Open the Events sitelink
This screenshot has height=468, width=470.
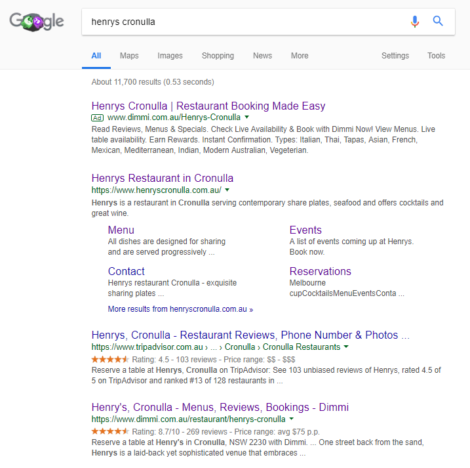pyautogui.click(x=305, y=230)
